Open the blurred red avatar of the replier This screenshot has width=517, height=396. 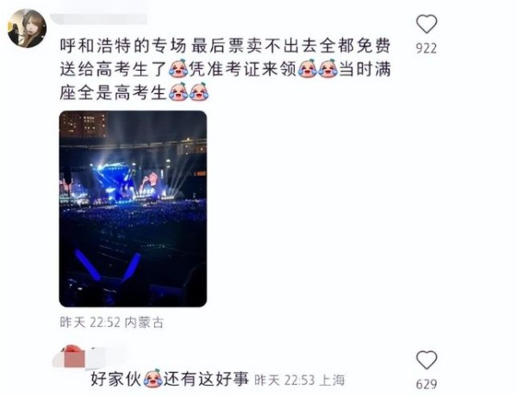tap(71, 356)
